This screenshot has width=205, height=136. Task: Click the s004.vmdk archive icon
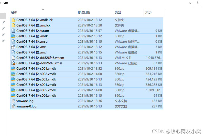tap(13, 85)
